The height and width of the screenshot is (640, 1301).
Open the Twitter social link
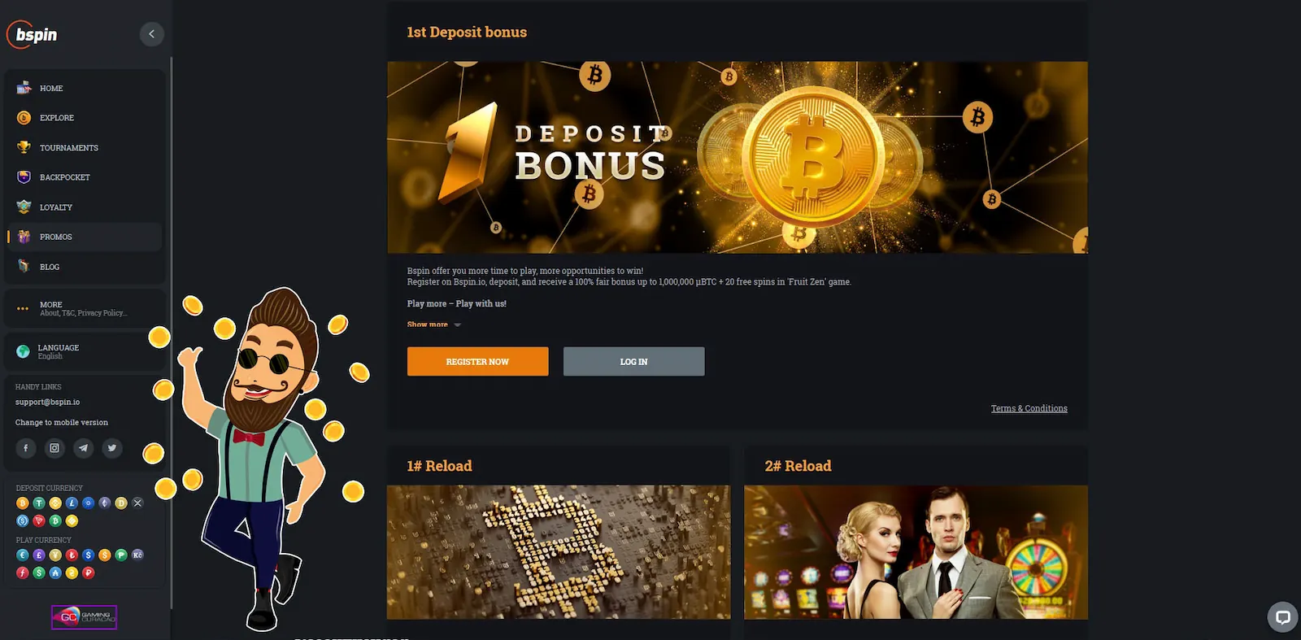click(x=112, y=448)
